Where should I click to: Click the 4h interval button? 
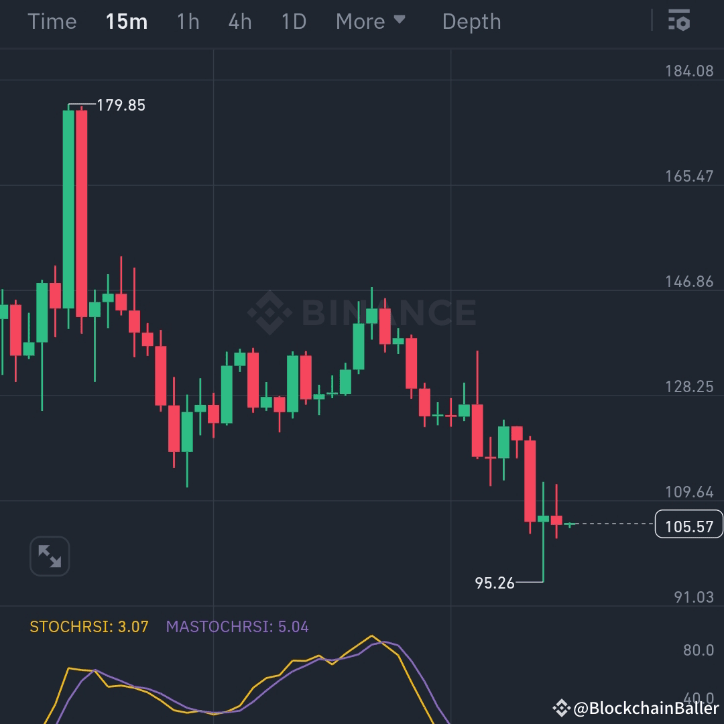point(239,21)
